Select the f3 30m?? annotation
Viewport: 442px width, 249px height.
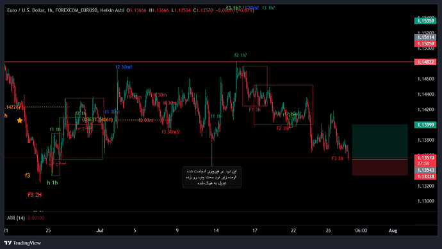click(170, 132)
